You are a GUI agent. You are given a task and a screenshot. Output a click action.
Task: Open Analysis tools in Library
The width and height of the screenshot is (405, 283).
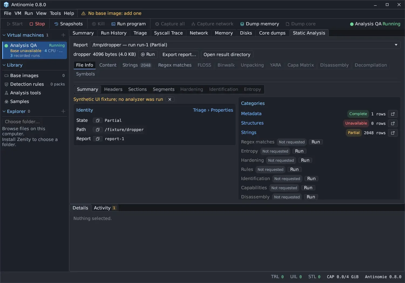coord(35,93)
